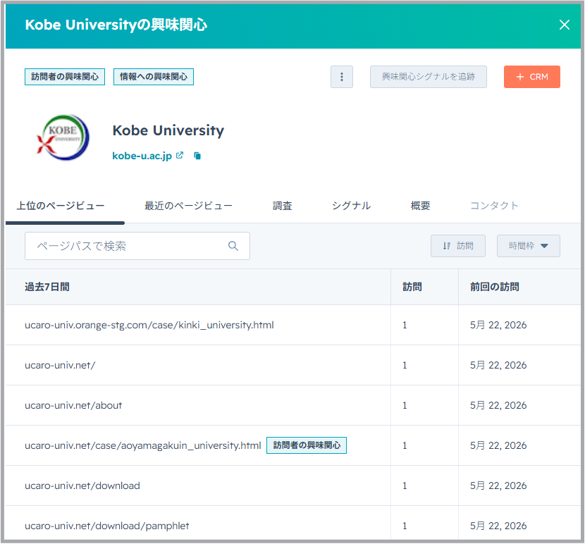Screen dimensions: 585x544
Task: Close the Kobe University interest panel
Action: (564, 25)
